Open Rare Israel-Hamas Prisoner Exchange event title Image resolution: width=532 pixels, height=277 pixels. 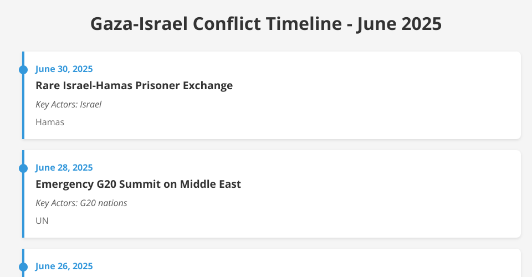134,85
